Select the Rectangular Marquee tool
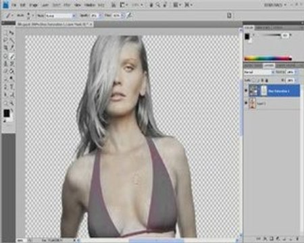Screen dimensions: 304x243 [x=6, y=33]
